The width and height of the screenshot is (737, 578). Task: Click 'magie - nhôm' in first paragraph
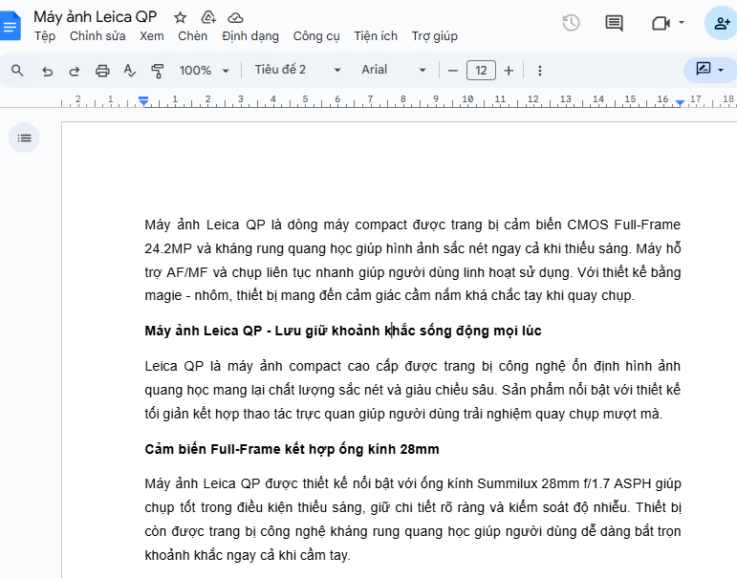(x=188, y=295)
